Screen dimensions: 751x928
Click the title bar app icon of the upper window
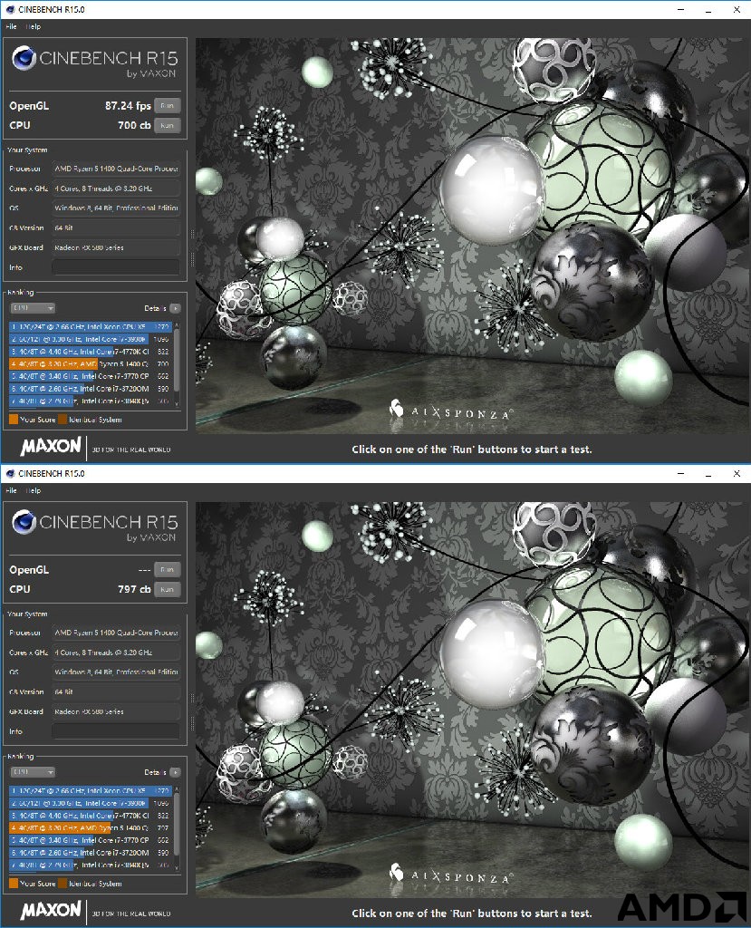10,9
